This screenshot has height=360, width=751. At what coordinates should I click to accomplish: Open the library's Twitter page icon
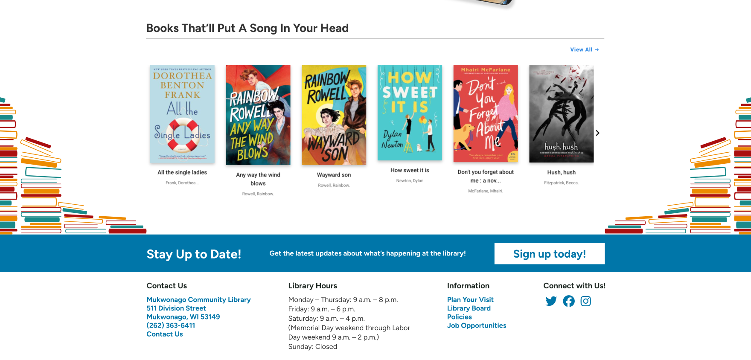551,301
